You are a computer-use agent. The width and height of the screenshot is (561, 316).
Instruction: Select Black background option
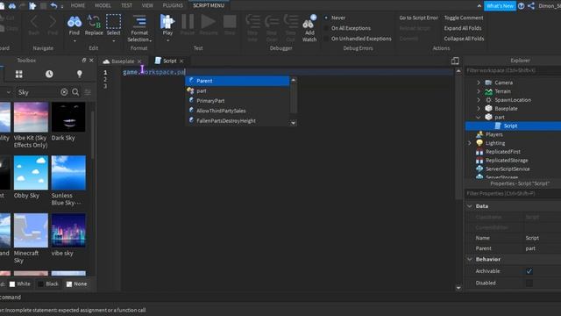pos(48,284)
